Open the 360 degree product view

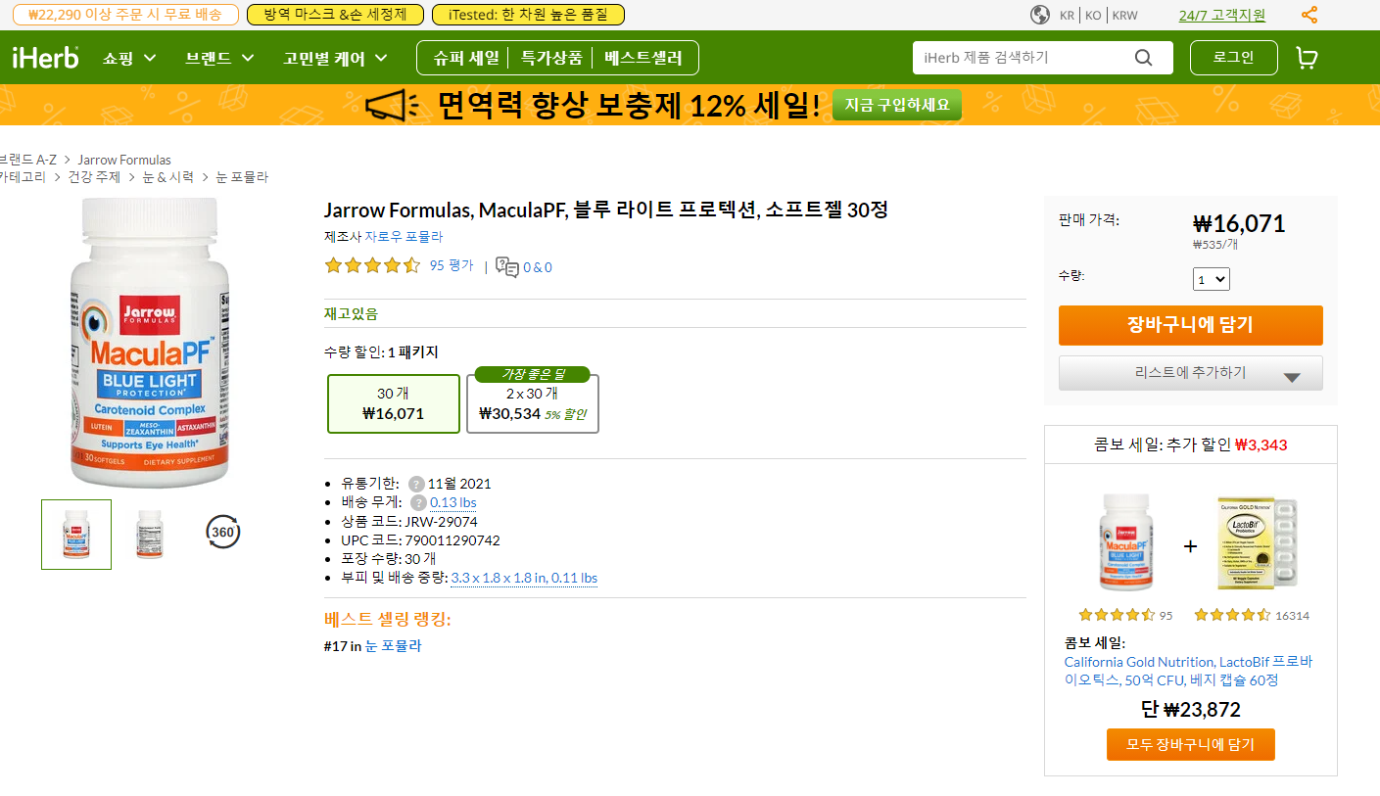point(223,533)
